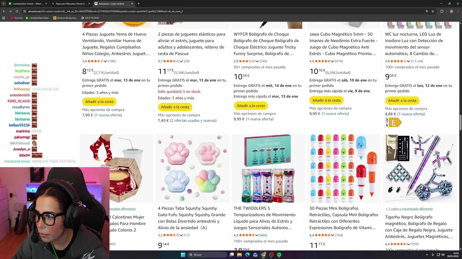Go back with the browser back arrow

pyautogui.click(x=4, y=11)
